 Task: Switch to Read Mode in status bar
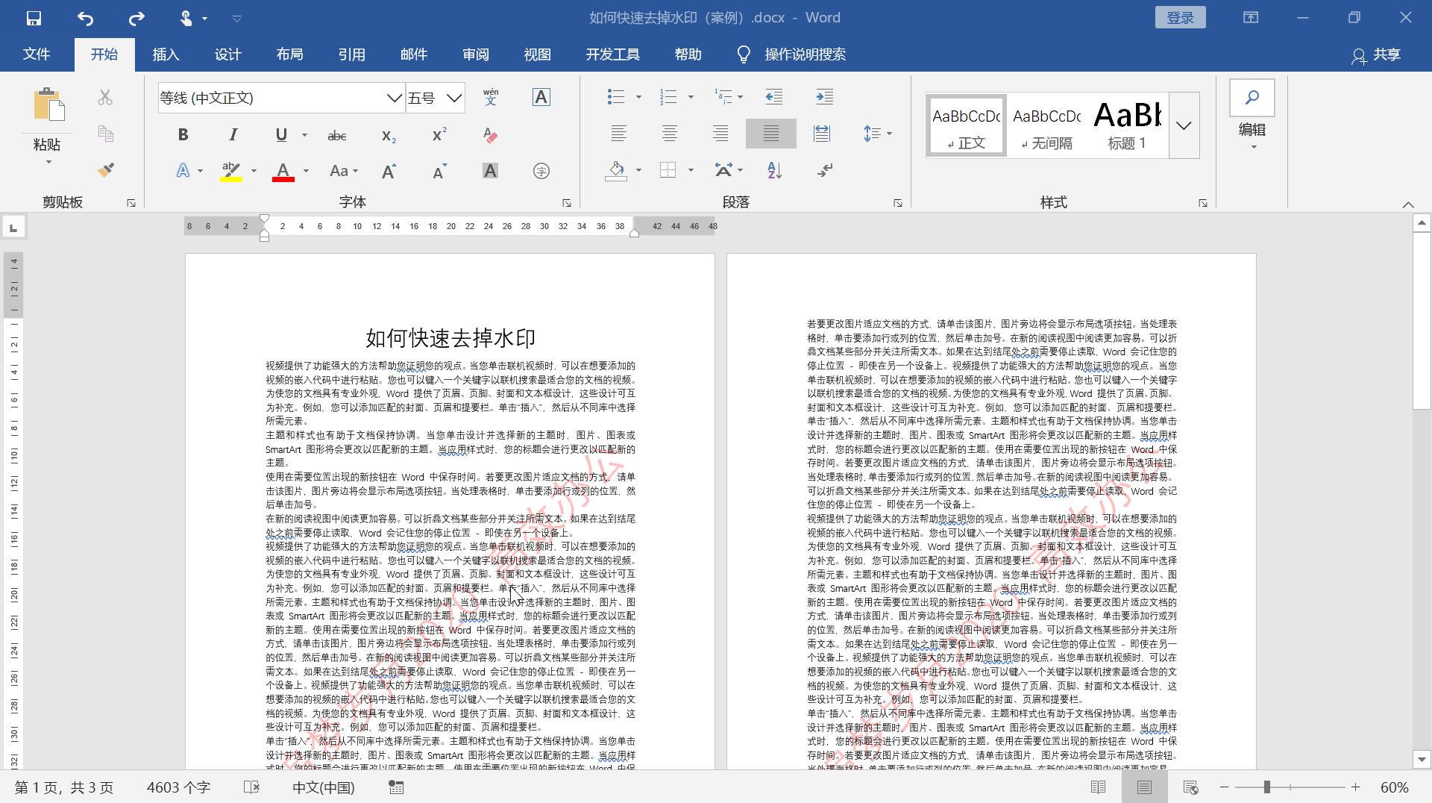1099,787
